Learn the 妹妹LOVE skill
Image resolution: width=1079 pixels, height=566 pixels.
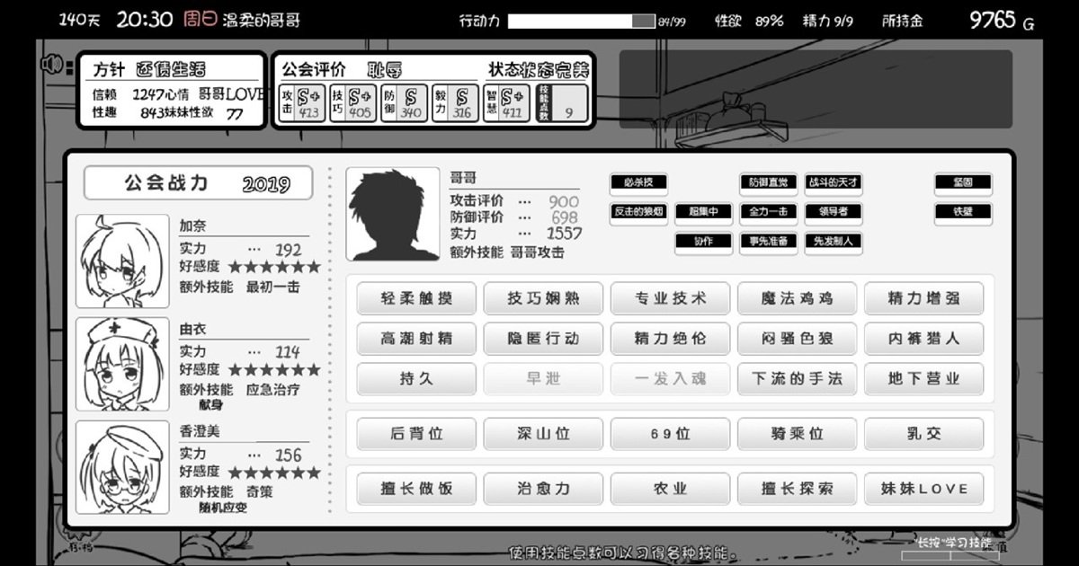point(924,489)
